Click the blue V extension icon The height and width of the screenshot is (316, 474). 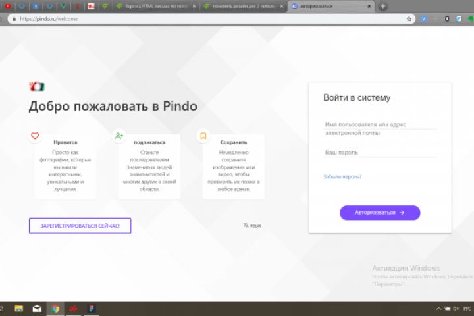coord(424,19)
